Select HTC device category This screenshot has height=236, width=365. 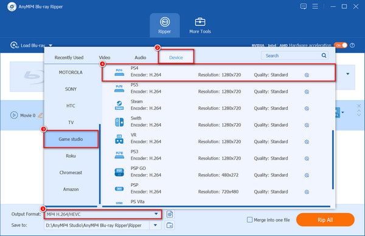pos(71,106)
